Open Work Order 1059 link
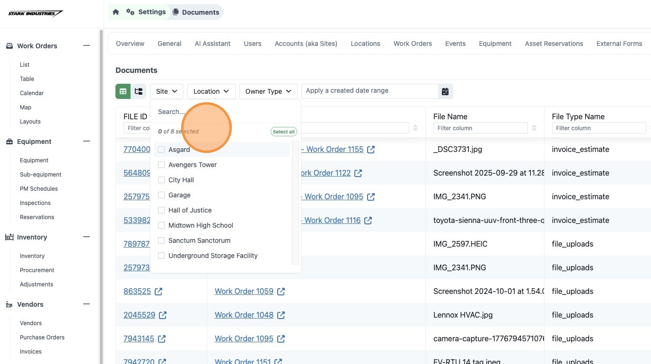Viewport: 651px width, 364px height. tap(244, 292)
